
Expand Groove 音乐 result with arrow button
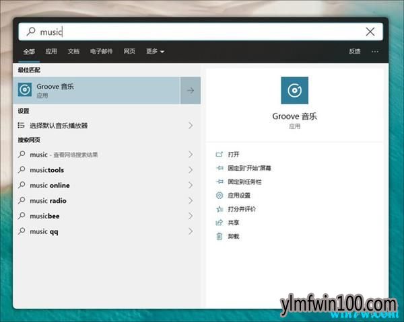tap(191, 90)
